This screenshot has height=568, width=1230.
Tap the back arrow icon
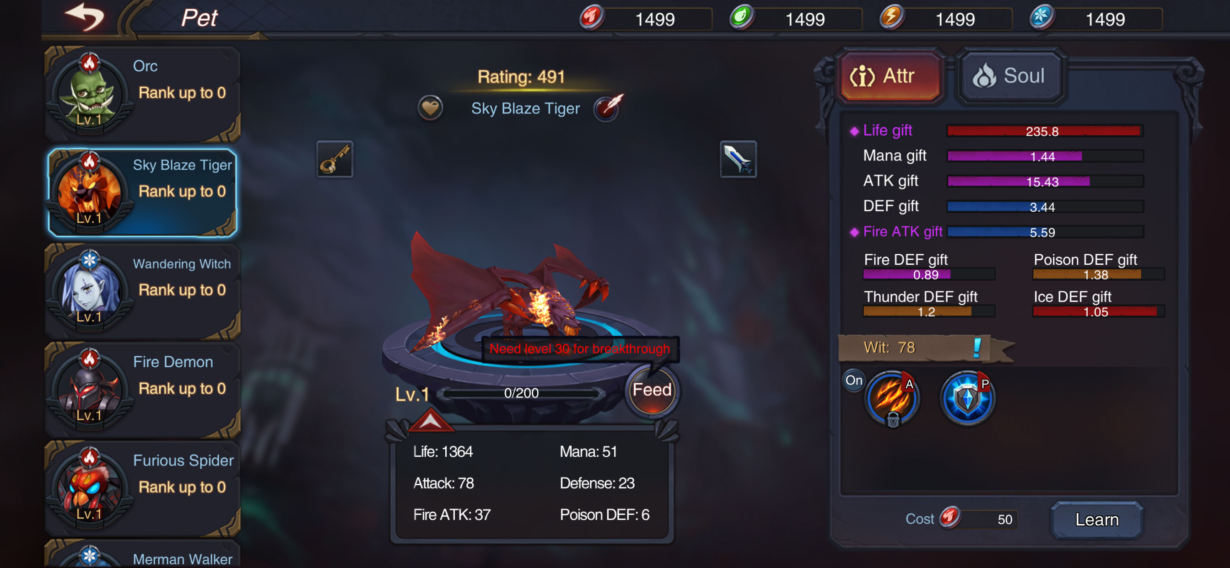click(x=85, y=17)
